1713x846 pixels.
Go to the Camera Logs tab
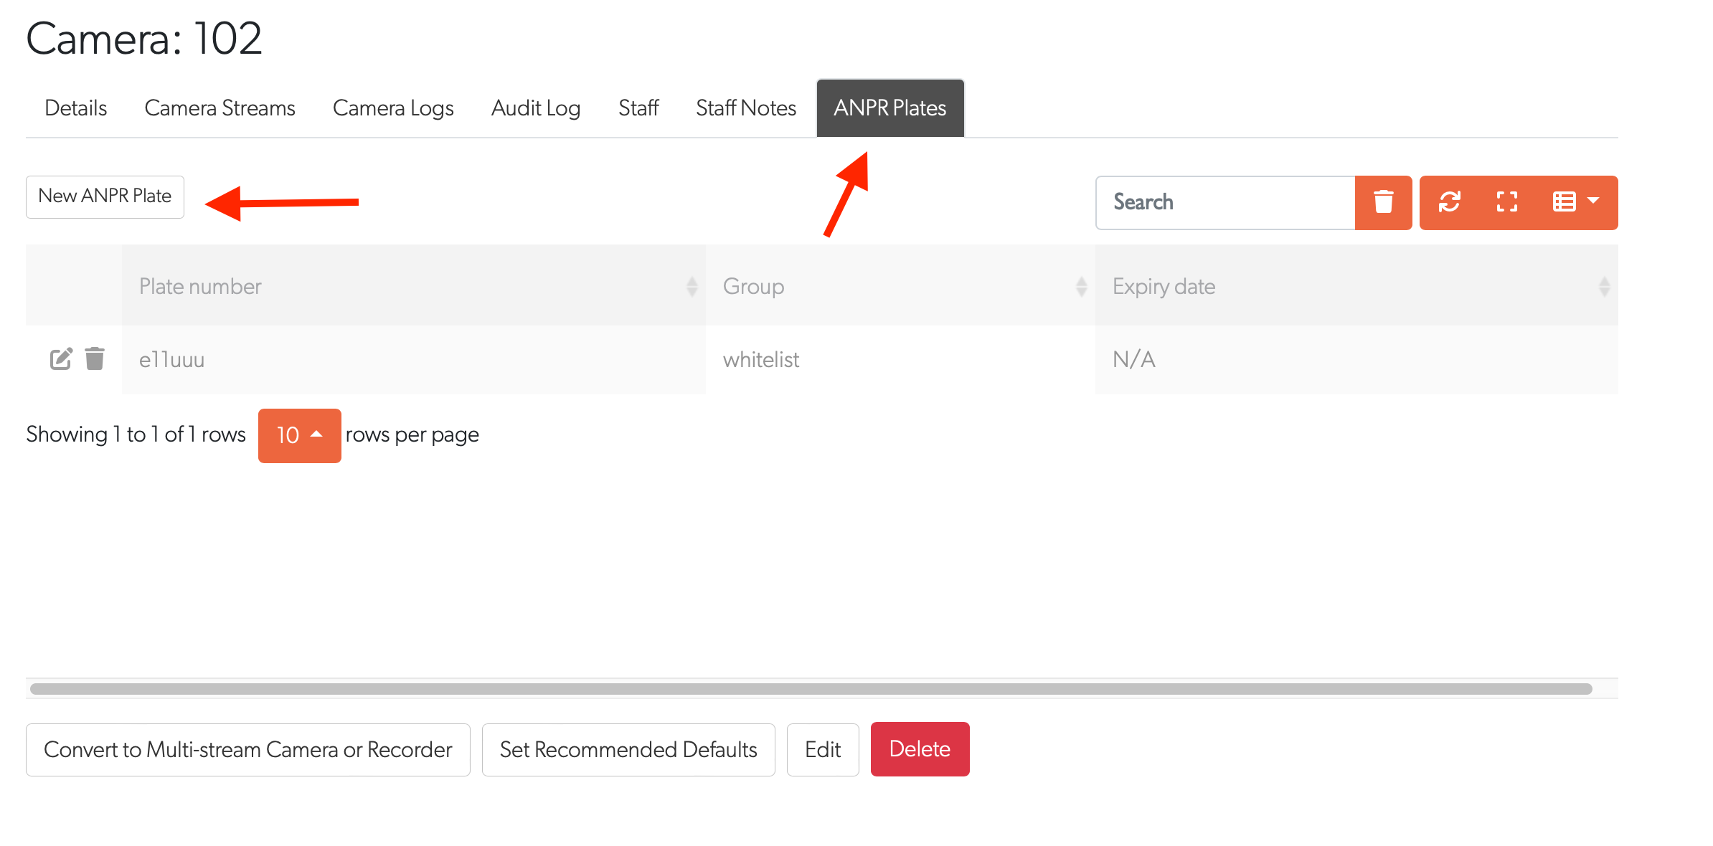pyautogui.click(x=393, y=108)
